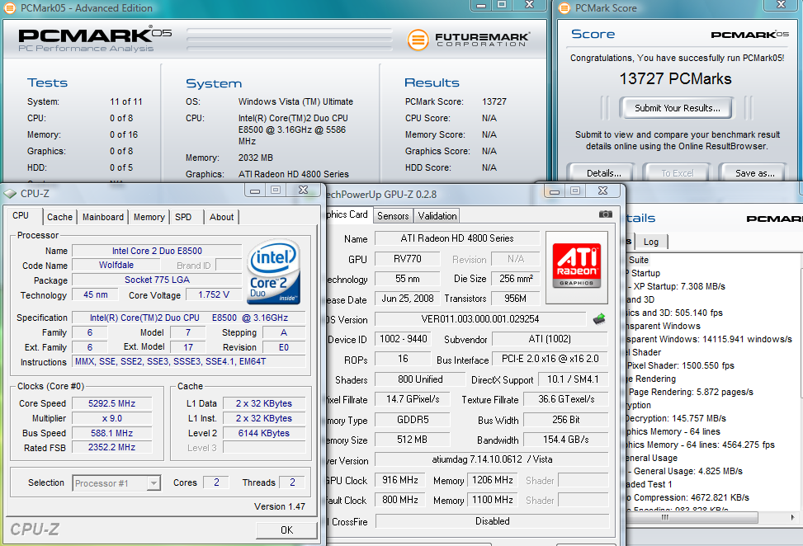This screenshot has width=803, height=546.
Task: Close the GPU-Z window
Action: coord(602,191)
